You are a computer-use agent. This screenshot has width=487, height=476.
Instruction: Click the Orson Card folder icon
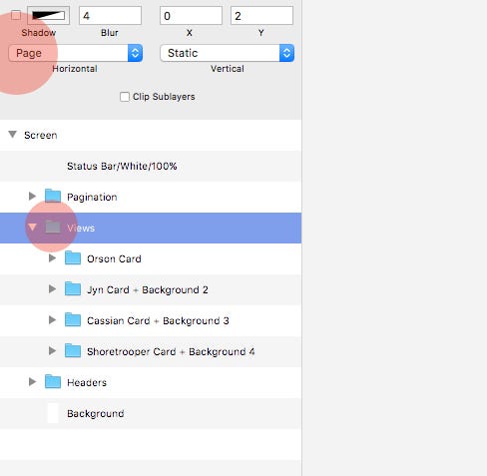click(73, 257)
